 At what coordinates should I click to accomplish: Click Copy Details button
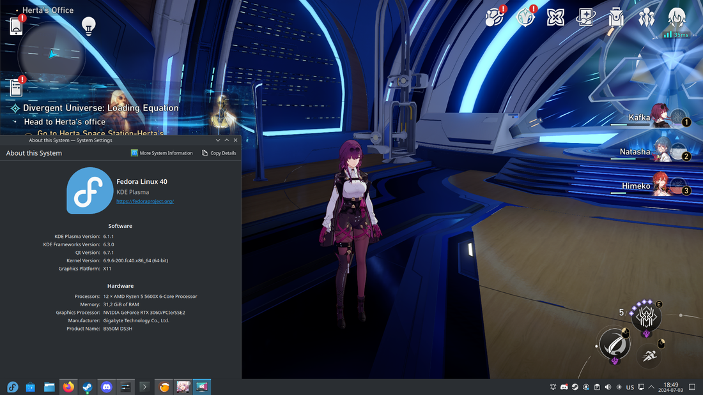coord(219,153)
